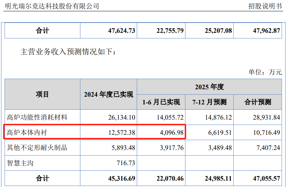Select the 其他不定形耐火制品 row label
The width and height of the screenshot is (288, 187).
tap(37, 147)
